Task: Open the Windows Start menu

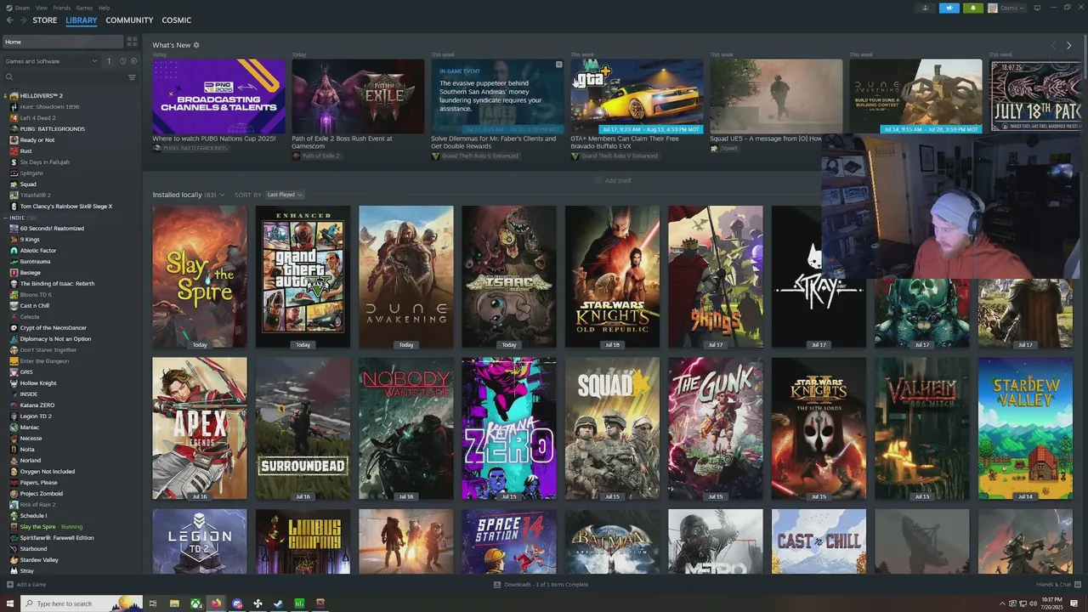Action: 10,603
